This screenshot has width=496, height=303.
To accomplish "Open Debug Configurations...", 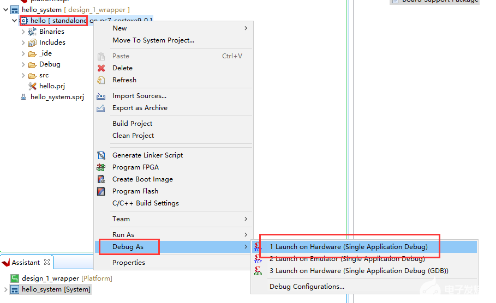I will (364, 287).
